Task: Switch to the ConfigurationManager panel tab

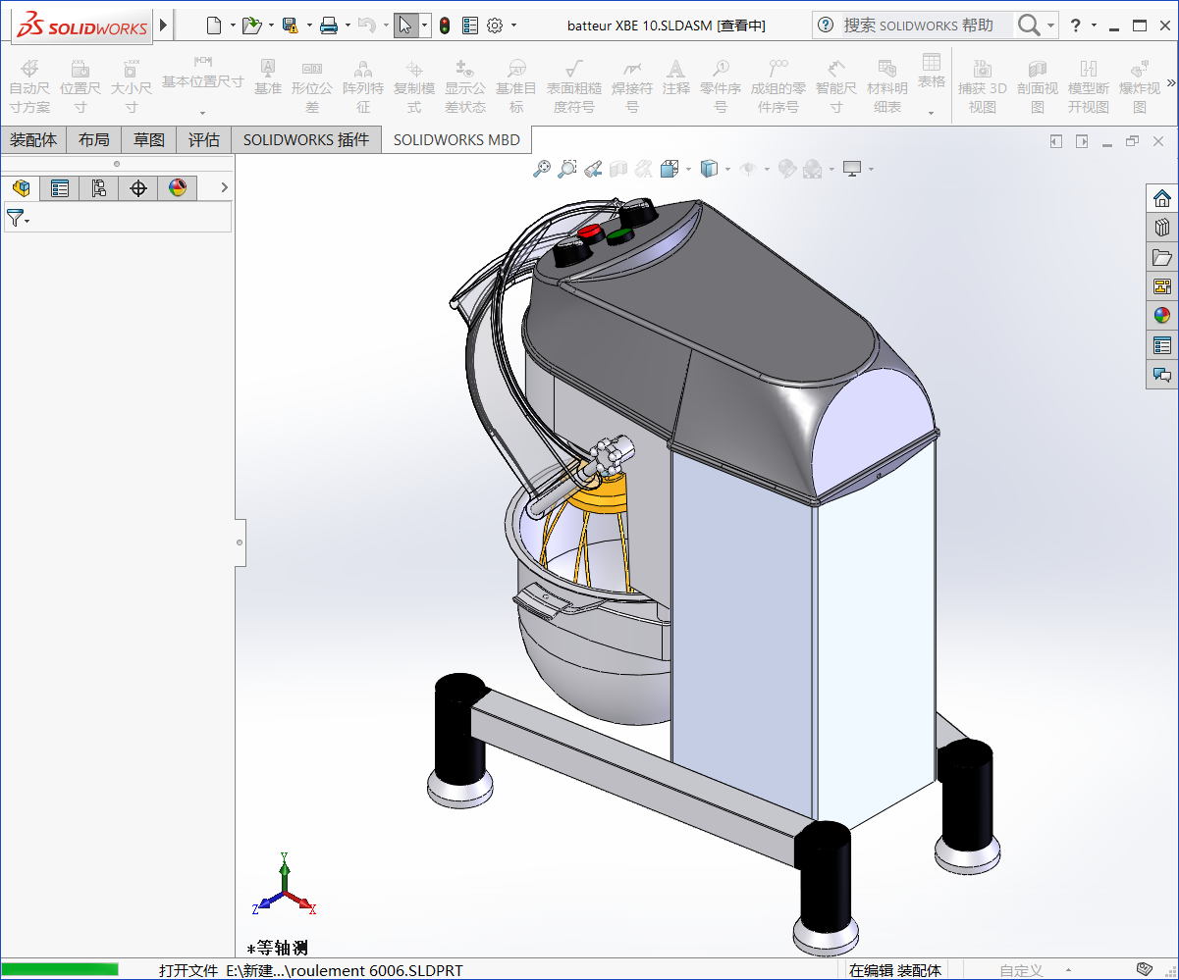Action: coord(99,187)
